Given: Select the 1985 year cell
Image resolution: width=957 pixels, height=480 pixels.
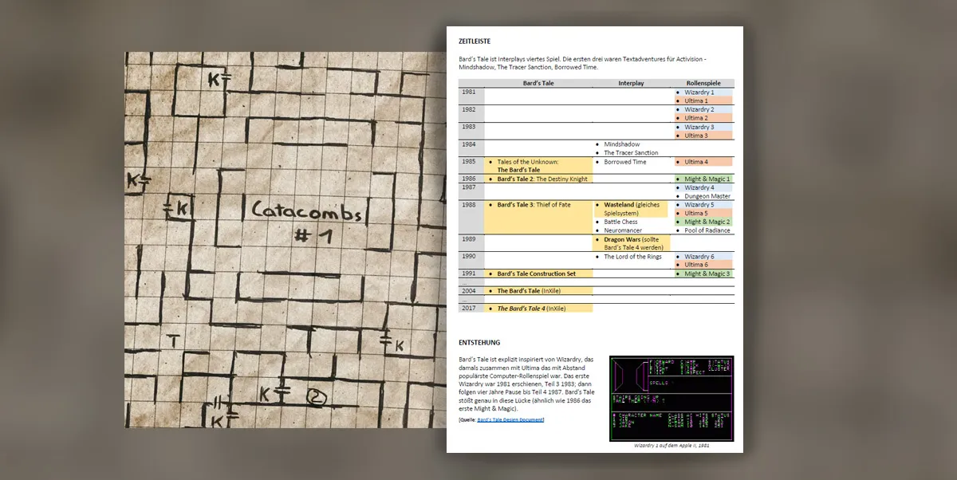Looking at the screenshot, I should point(471,166).
